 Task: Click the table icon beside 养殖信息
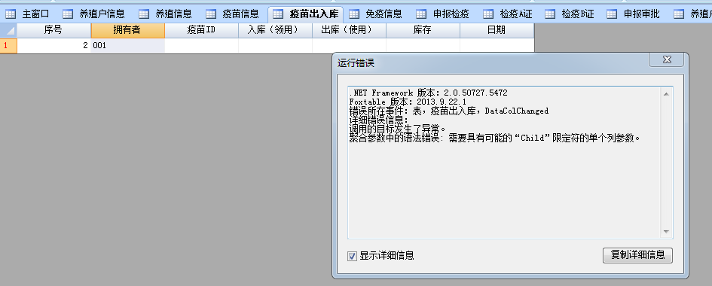tap(144, 14)
